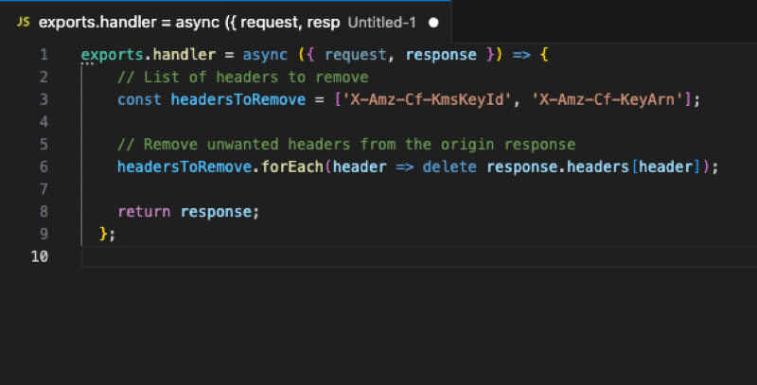
Task: Click comment about removing unwanted headers
Action: tap(346, 144)
